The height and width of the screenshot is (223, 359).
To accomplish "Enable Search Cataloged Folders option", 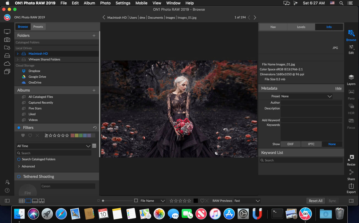I will click(x=19, y=159).
